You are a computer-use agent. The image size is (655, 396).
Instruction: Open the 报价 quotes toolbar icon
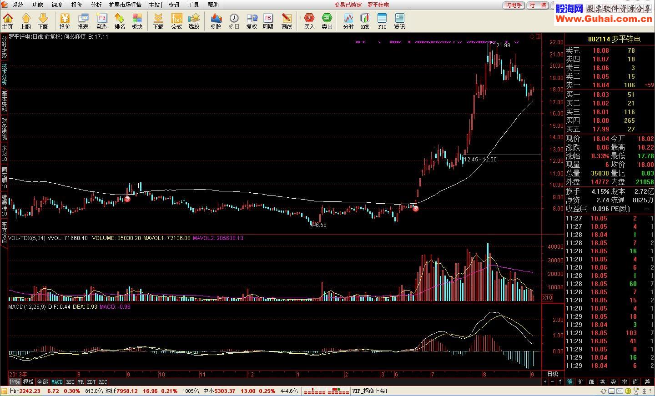click(x=65, y=21)
